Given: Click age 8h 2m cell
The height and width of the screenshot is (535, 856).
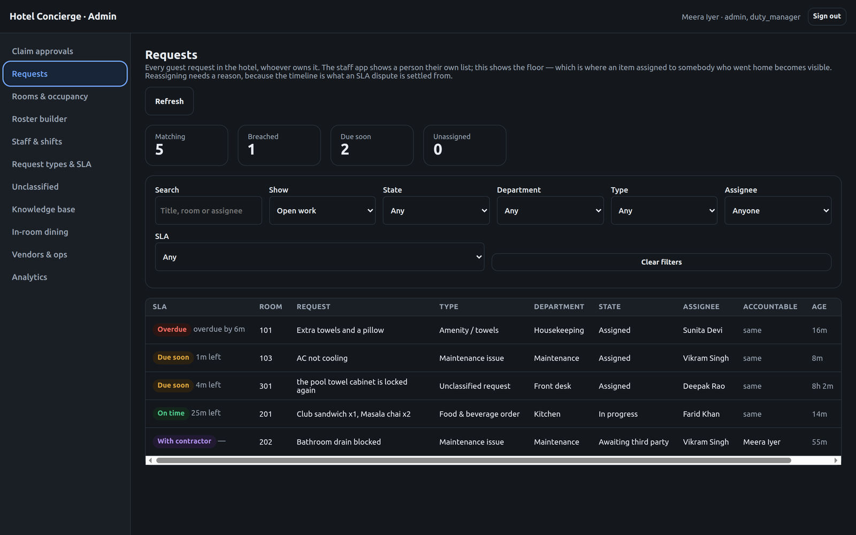Looking at the screenshot, I should (822, 386).
